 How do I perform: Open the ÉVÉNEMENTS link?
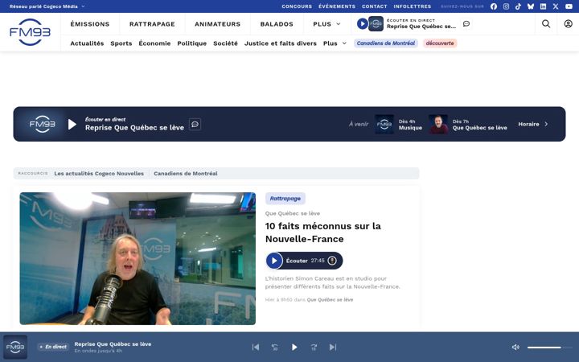[x=337, y=6]
